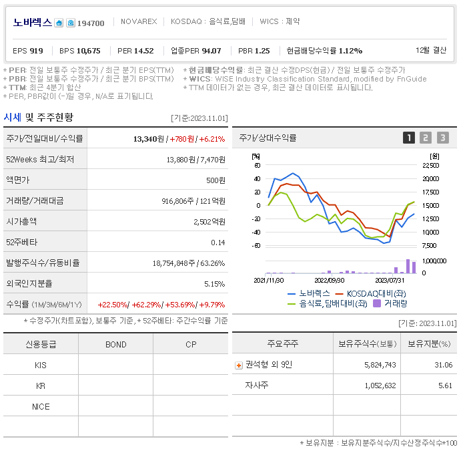Screen dimensions: 463x453
Task: Click the +22.50% one-month return
Action: [x=113, y=305]
